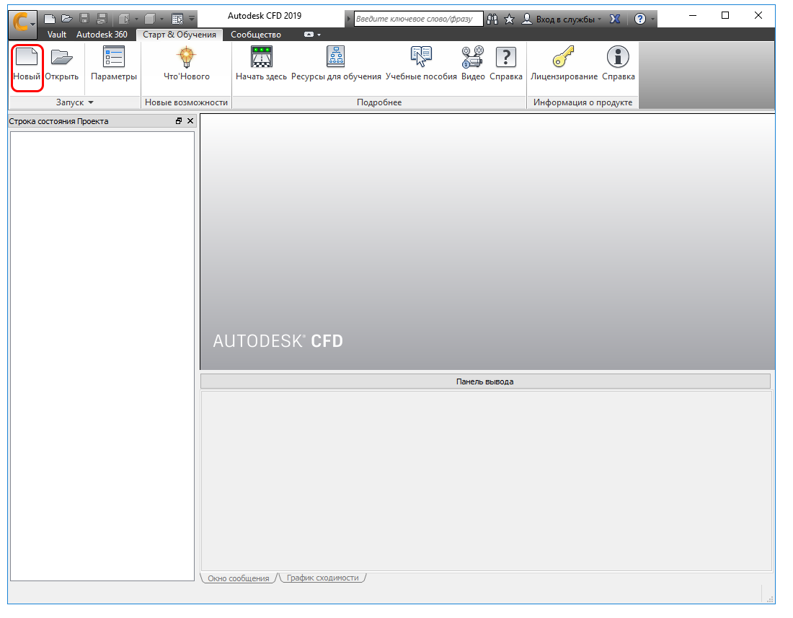
Task: Click the star favorites icon
Action: [x=509, y=19]
